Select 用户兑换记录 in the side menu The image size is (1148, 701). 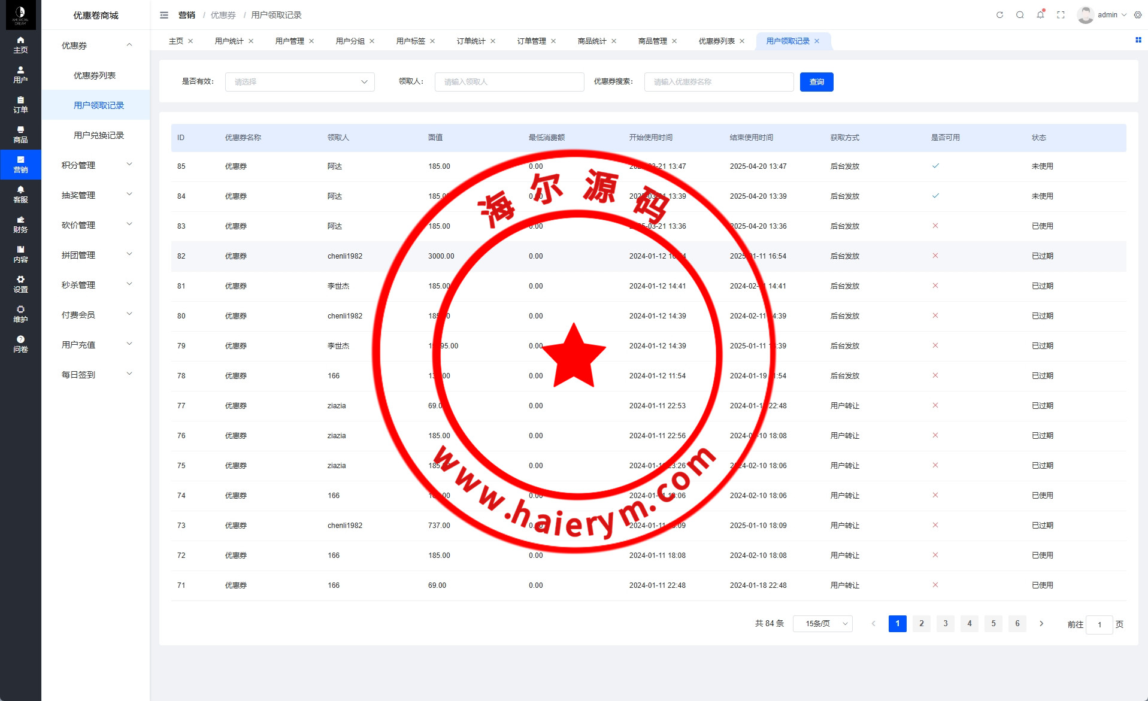tap(99, 135)
